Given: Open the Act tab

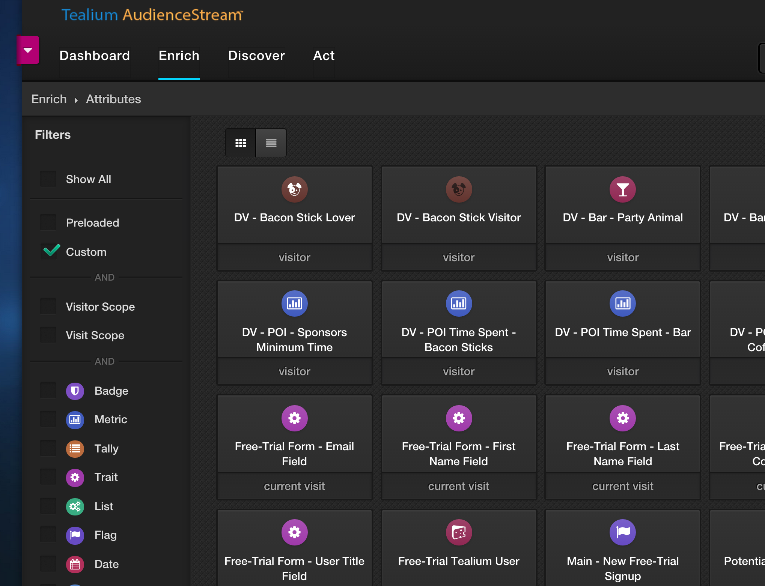Looking at the screenshot, I should coord(324,56).
